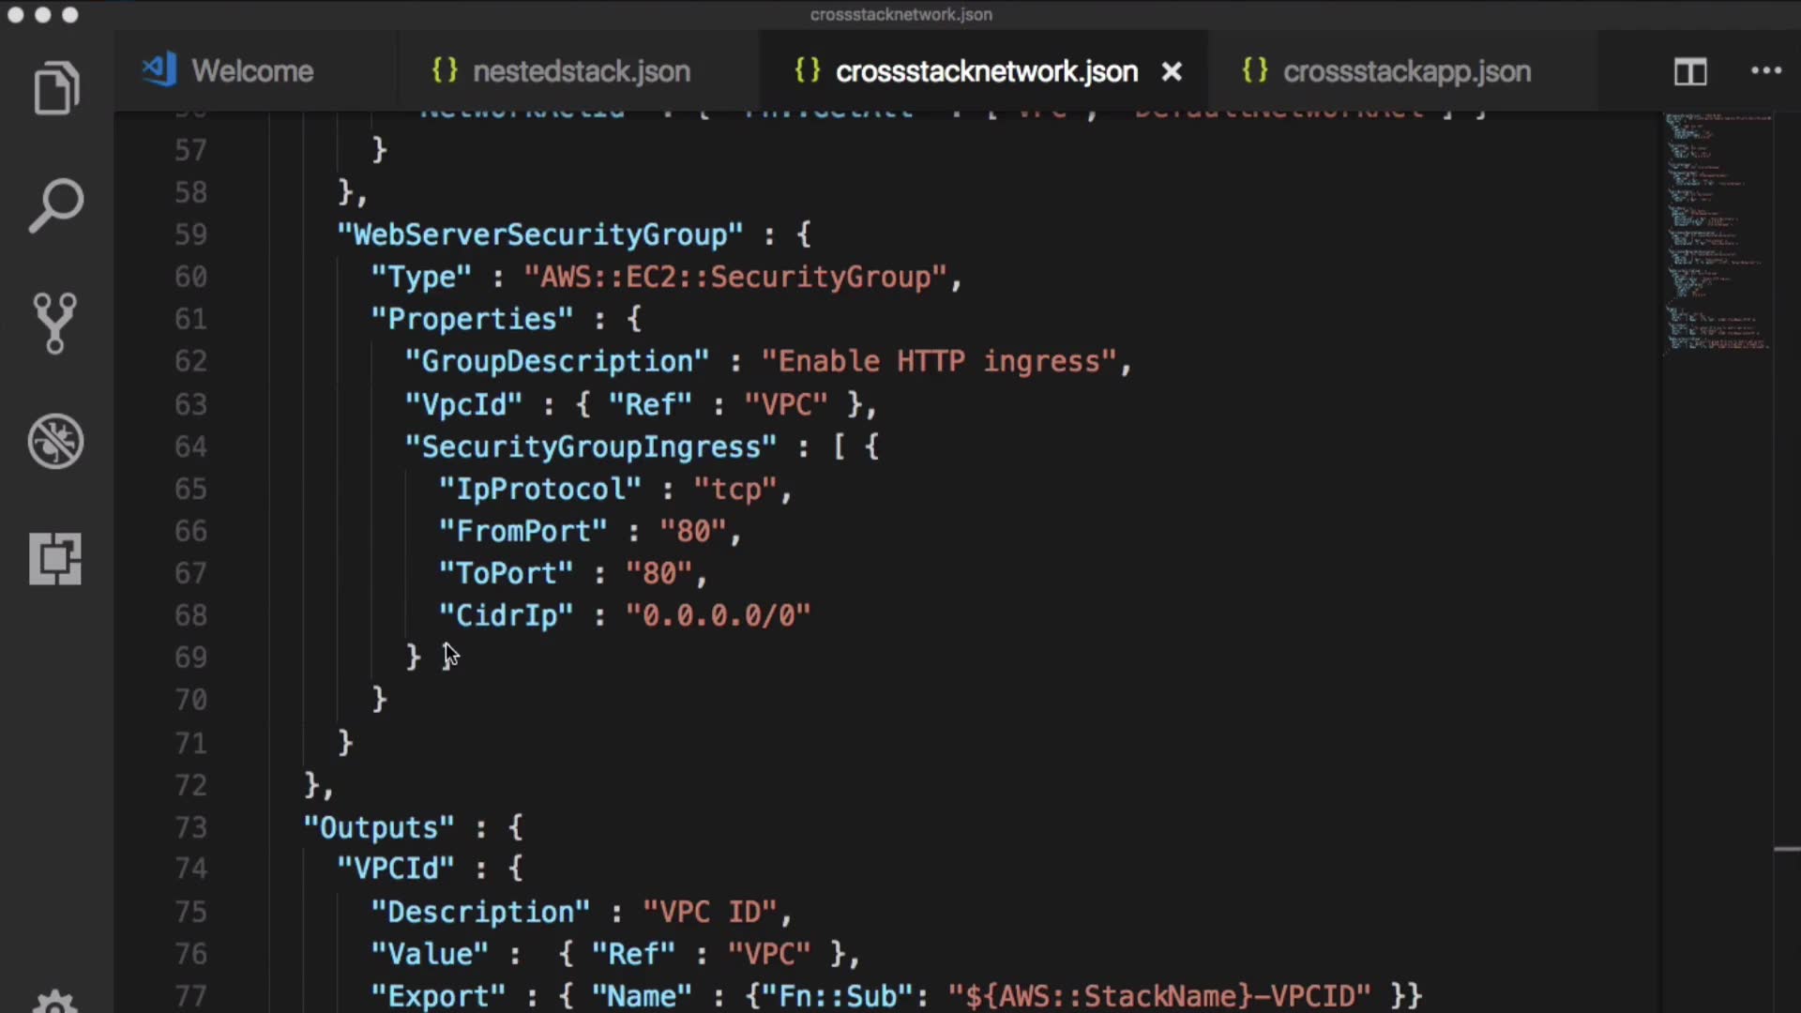Click the "0.0.0.0/0" CidrIp value
Screen dimensions: 1801x1013
718,615
